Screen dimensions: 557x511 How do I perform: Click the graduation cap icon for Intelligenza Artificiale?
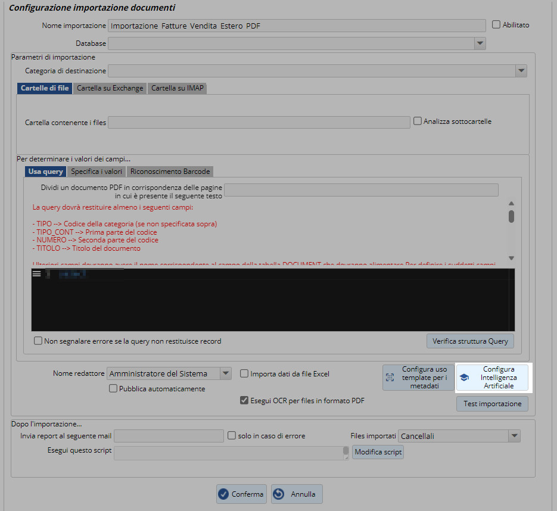(464, 378)
